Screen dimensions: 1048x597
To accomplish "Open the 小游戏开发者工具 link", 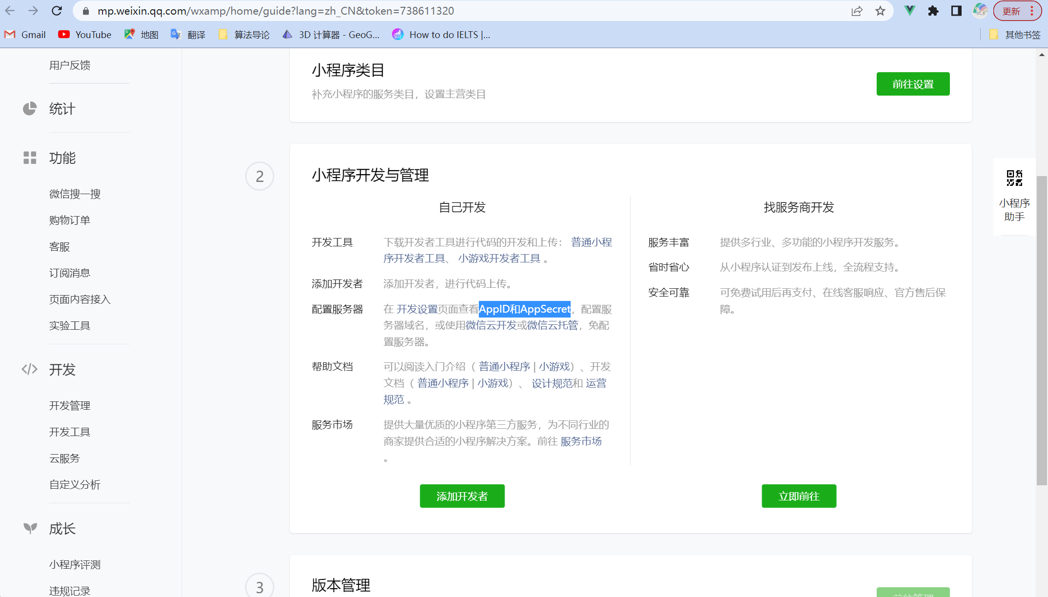I will point(499,259).
